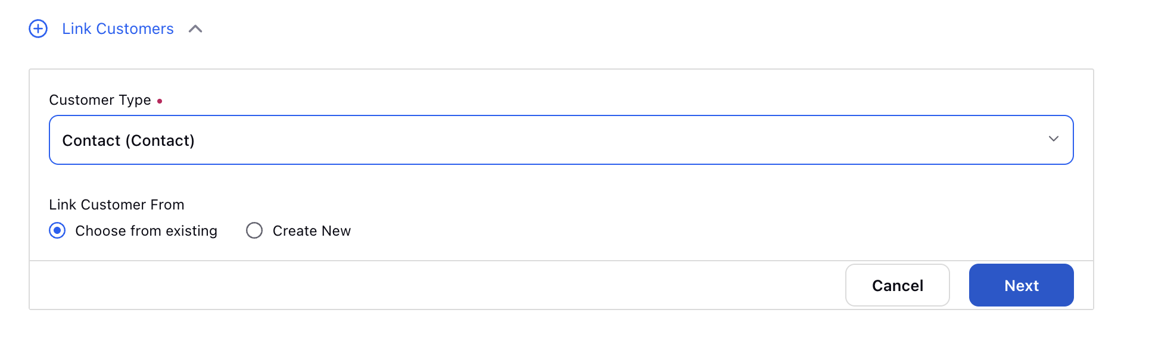Select the Choose from existing radio button
This screenshot has width=1152, height=344.
(x=57, y=230)
